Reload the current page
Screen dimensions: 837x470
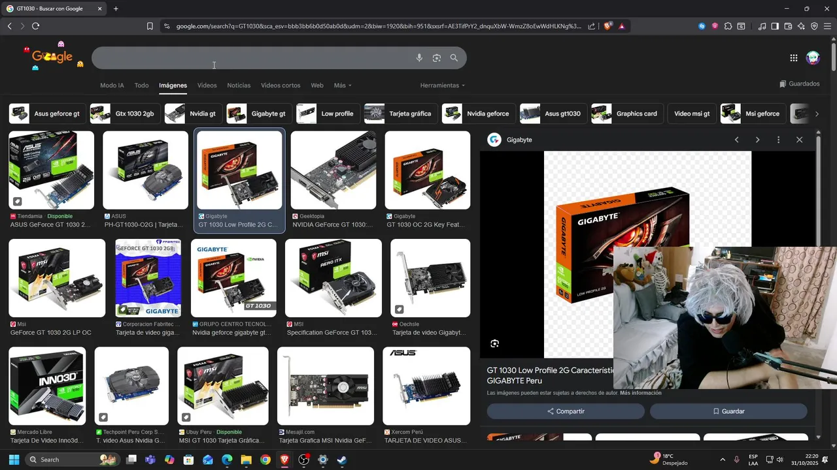35,26
